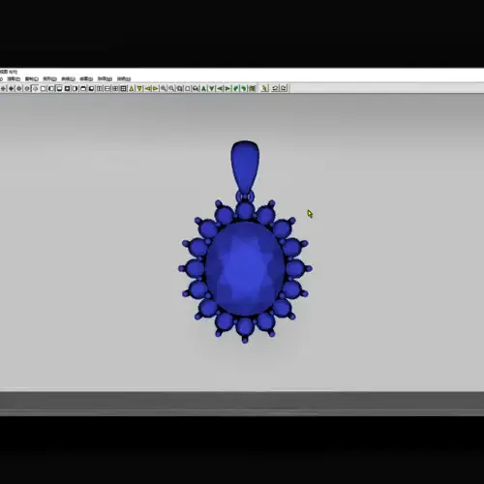Click the yellow down triangle arrow
The width and height of the screenshot is (484, 484).
139,88
